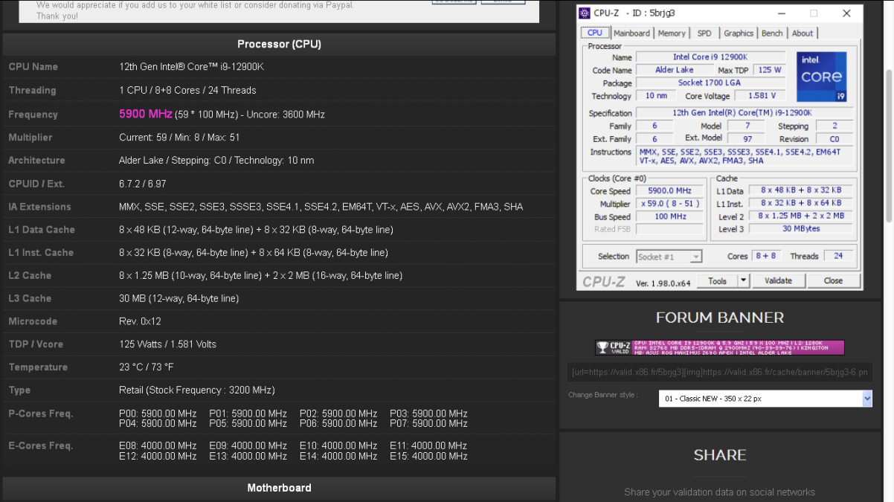Image resolution: width=894 pixels, height=502 pixels.
Task: Click the P07 core frequency entry
Action: tap(428, 424)
